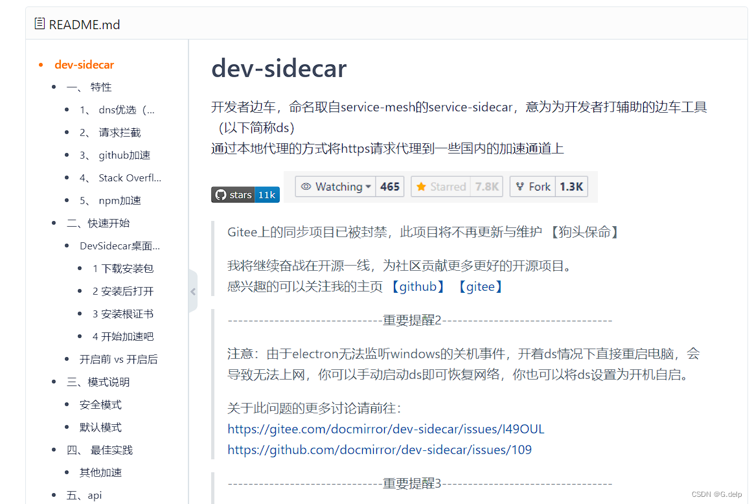
Task: Open the Watching dropdown arrow
Action: 369,187
